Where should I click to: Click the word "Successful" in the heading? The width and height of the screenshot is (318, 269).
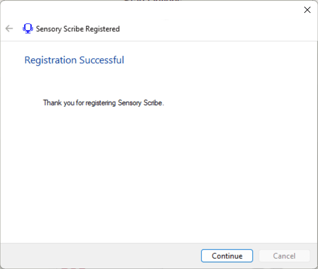[x=102, y=60]
